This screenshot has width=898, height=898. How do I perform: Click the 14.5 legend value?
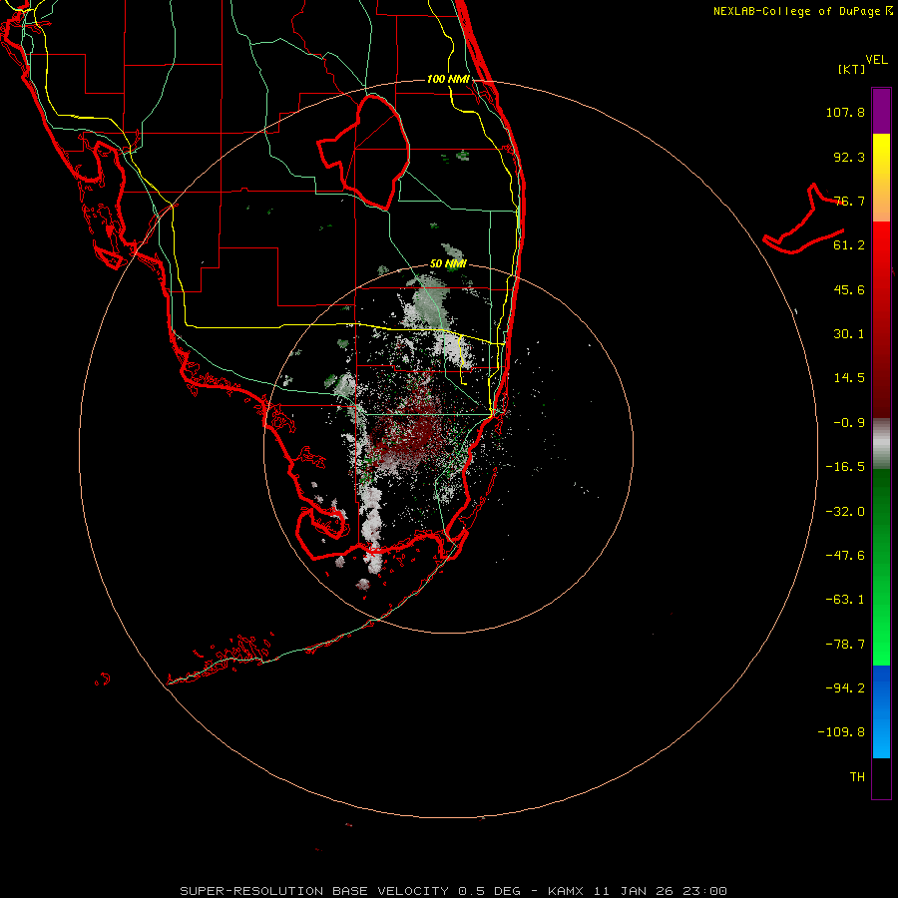(x=849, y=378)
